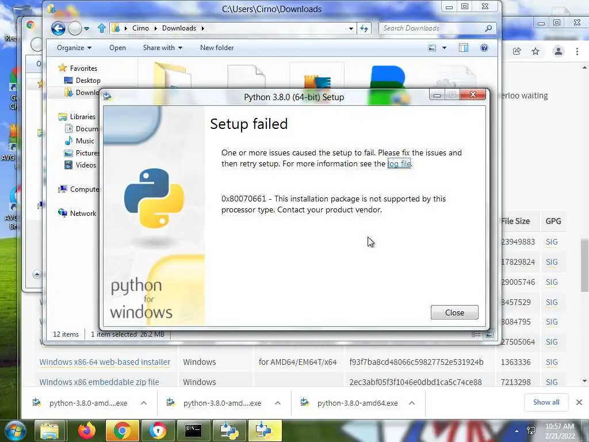Screen dimensions: 589x442
Task: Expand the arrow after Downloads breadcrumb
Action: tap(203, 28)
